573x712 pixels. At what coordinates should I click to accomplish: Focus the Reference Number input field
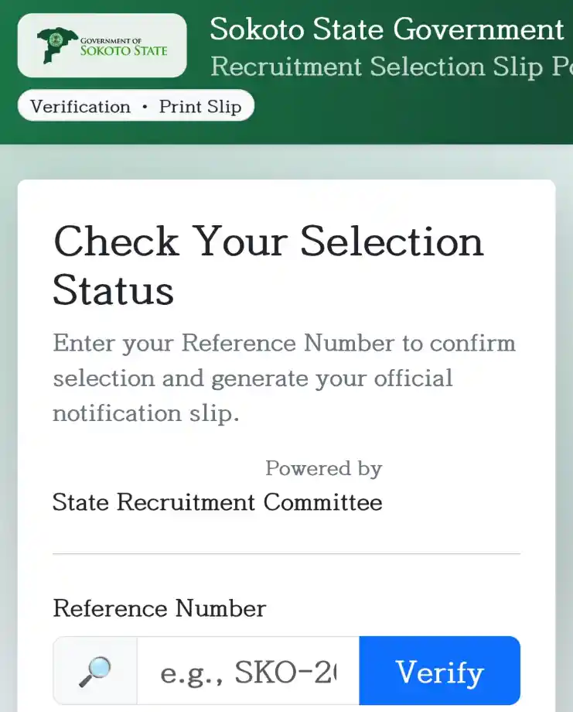[247, 671]
